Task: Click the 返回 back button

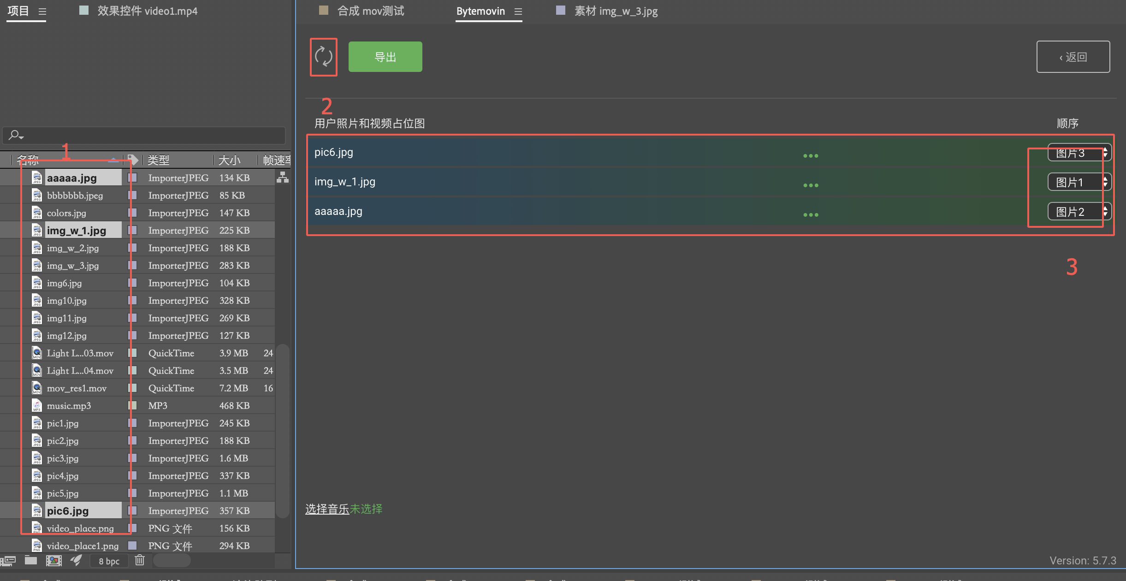Action: click(1073, 57)
